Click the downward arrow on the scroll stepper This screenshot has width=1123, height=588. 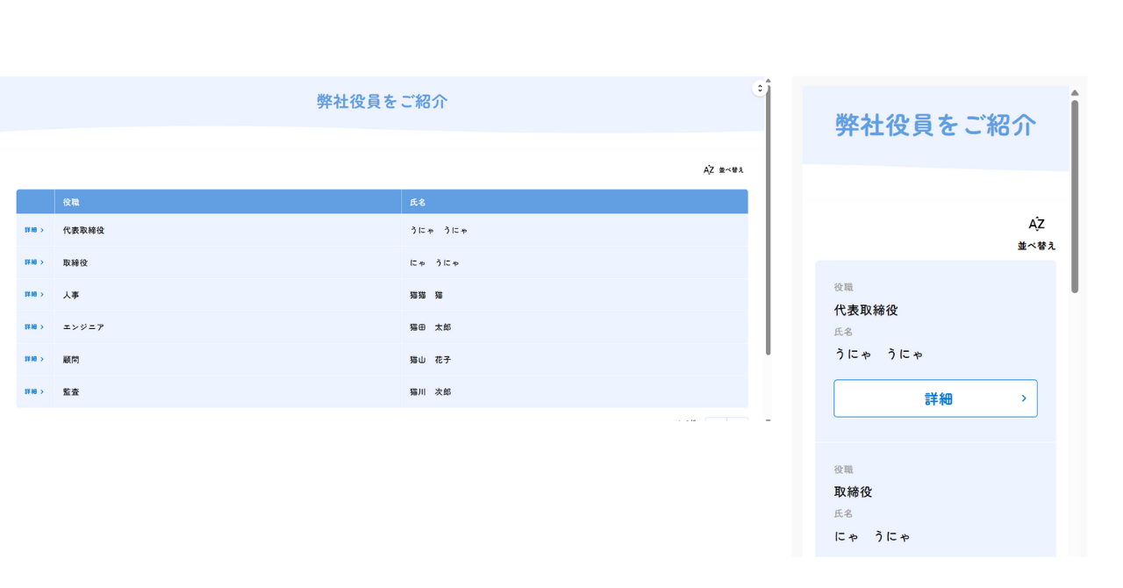(x=760, y=89)
